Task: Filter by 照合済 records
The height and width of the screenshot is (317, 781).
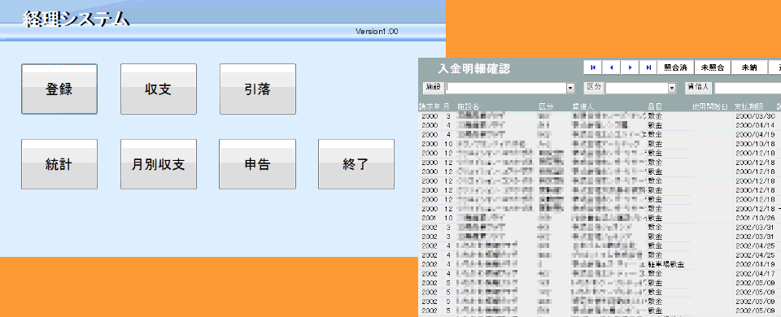Action: click(x=676, y=67)
